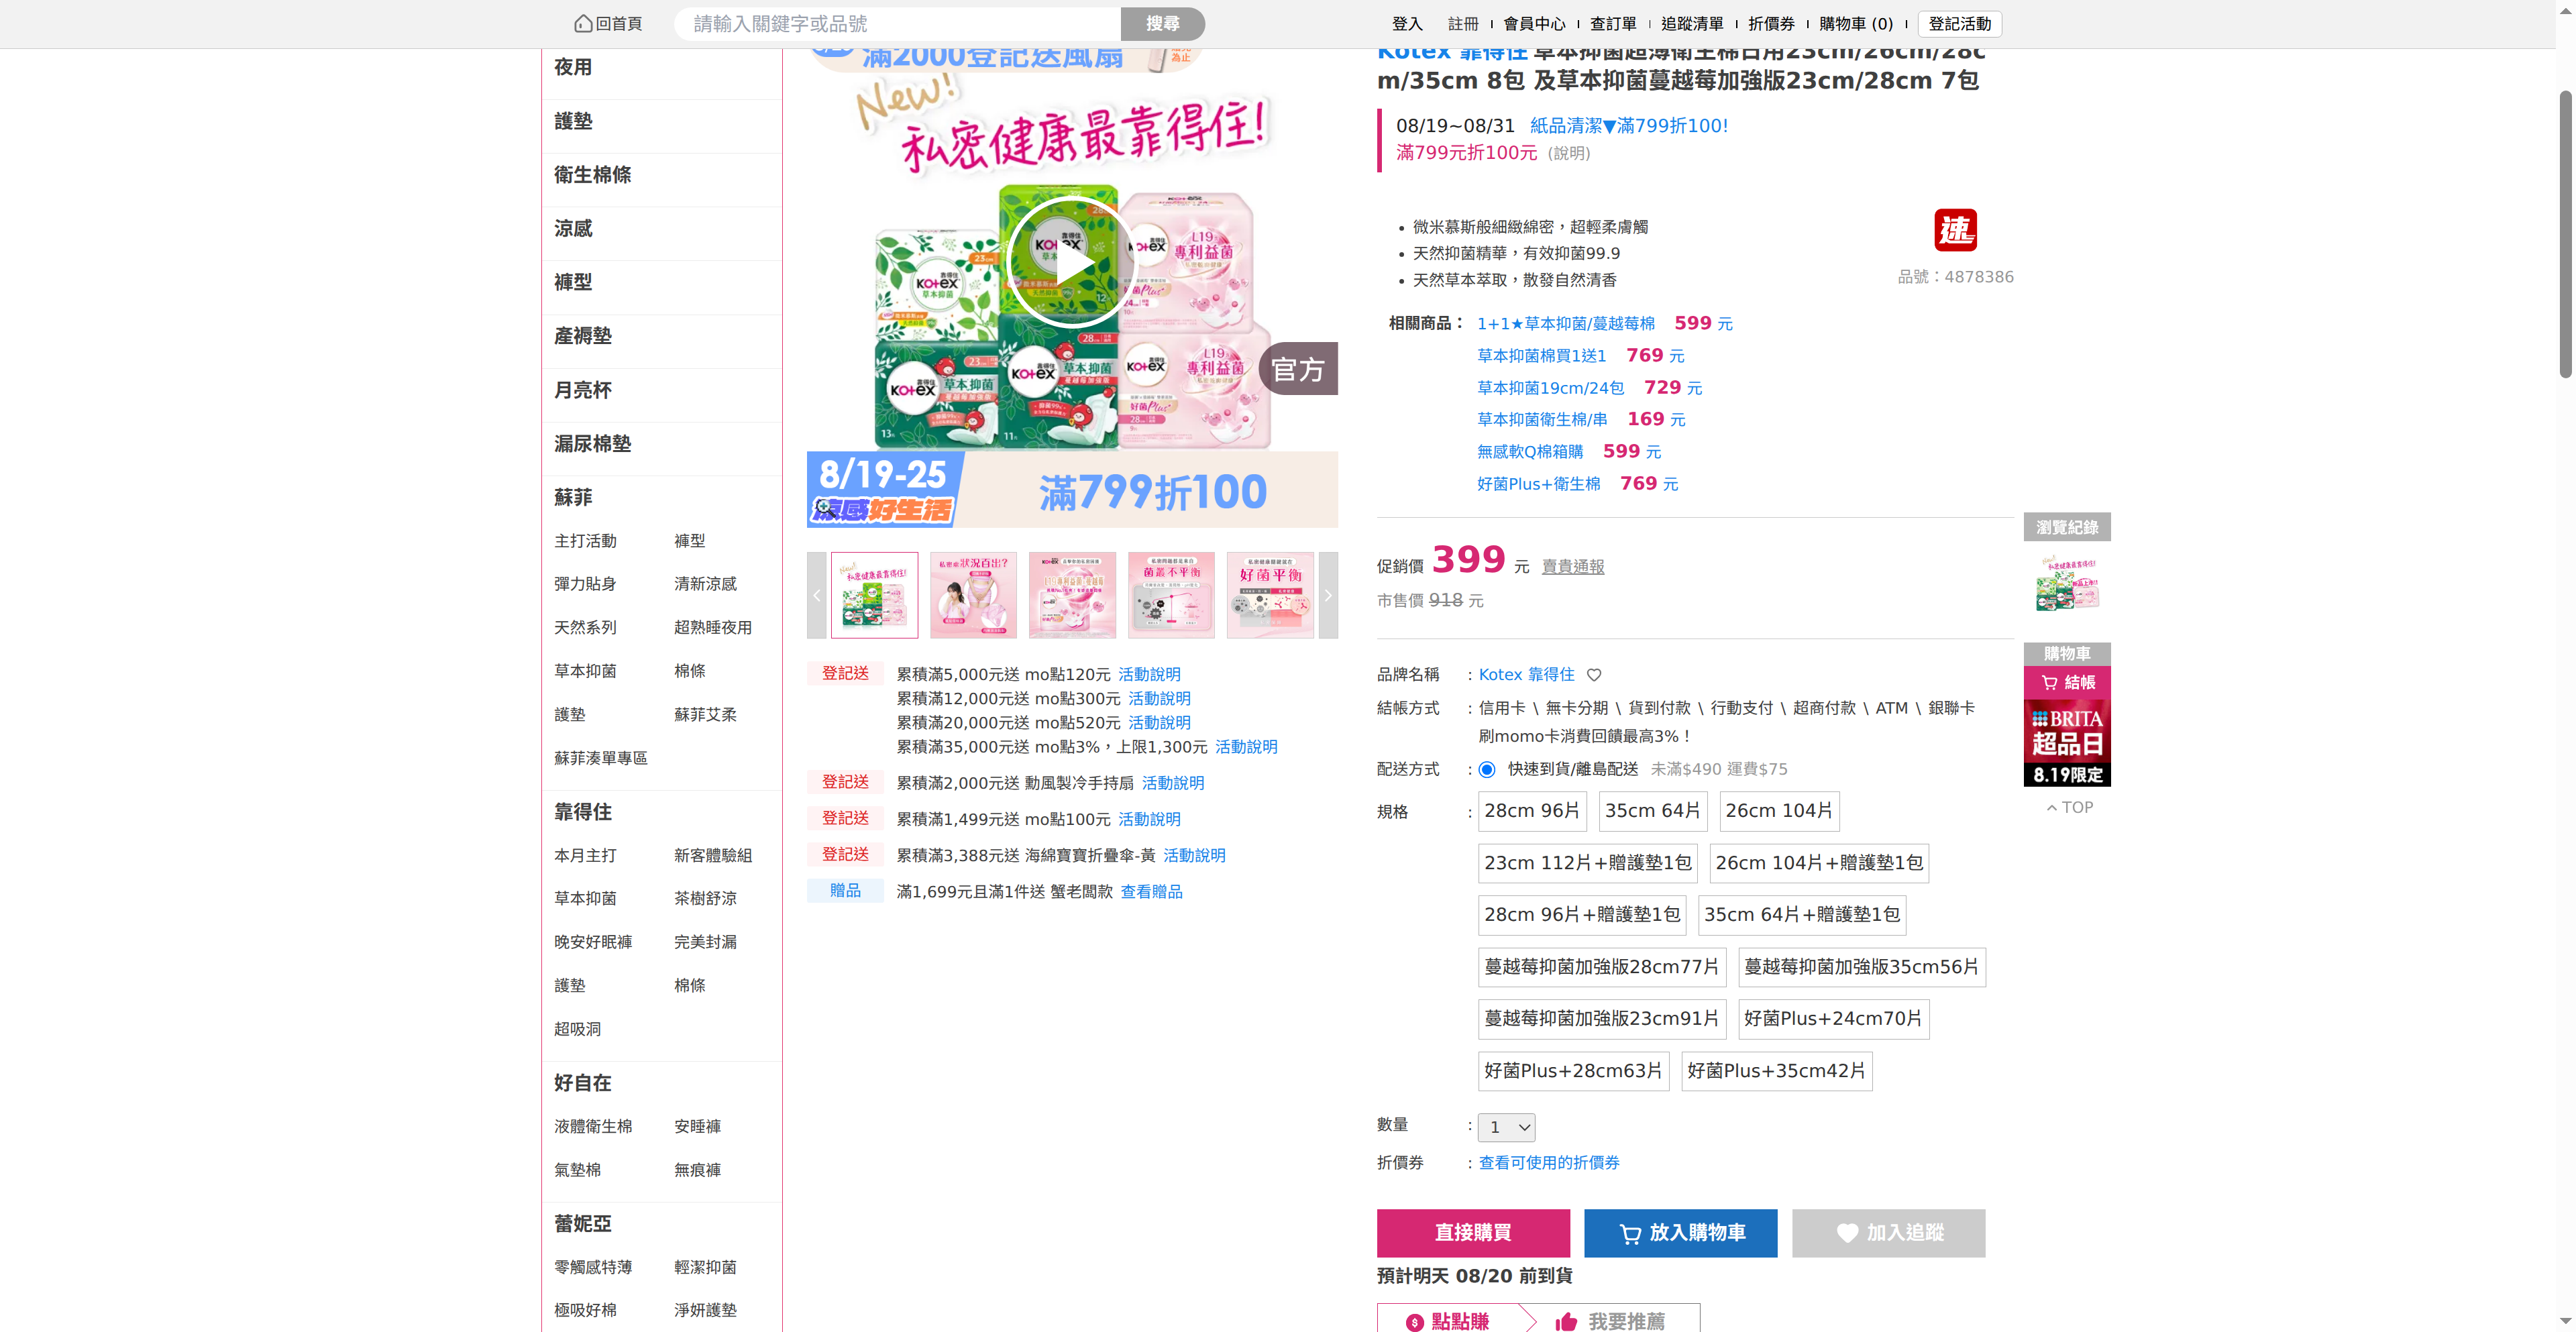The width and height of the screenshot is (2576, 1332).
Task: Click the Kotex 靠得住 brand link
Action: coord(1526,675)
